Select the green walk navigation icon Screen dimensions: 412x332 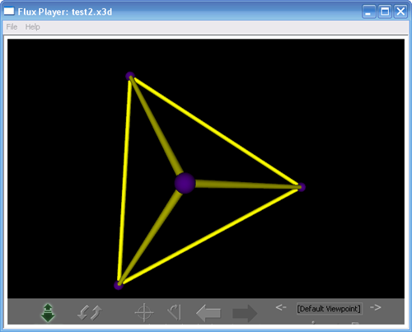point(48,313)
